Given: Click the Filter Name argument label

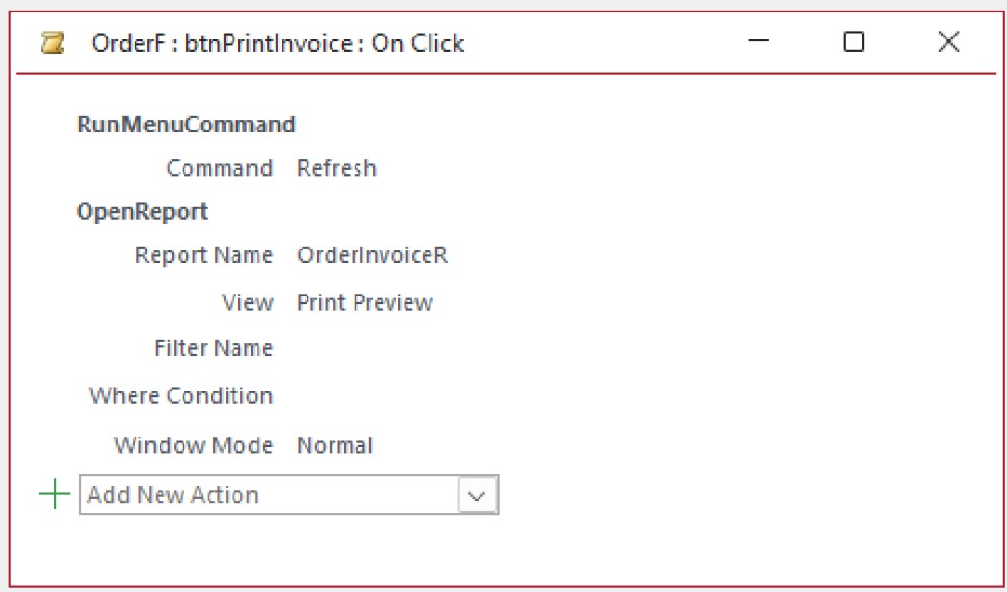Looking at the screenshot, I should (213, 348).
